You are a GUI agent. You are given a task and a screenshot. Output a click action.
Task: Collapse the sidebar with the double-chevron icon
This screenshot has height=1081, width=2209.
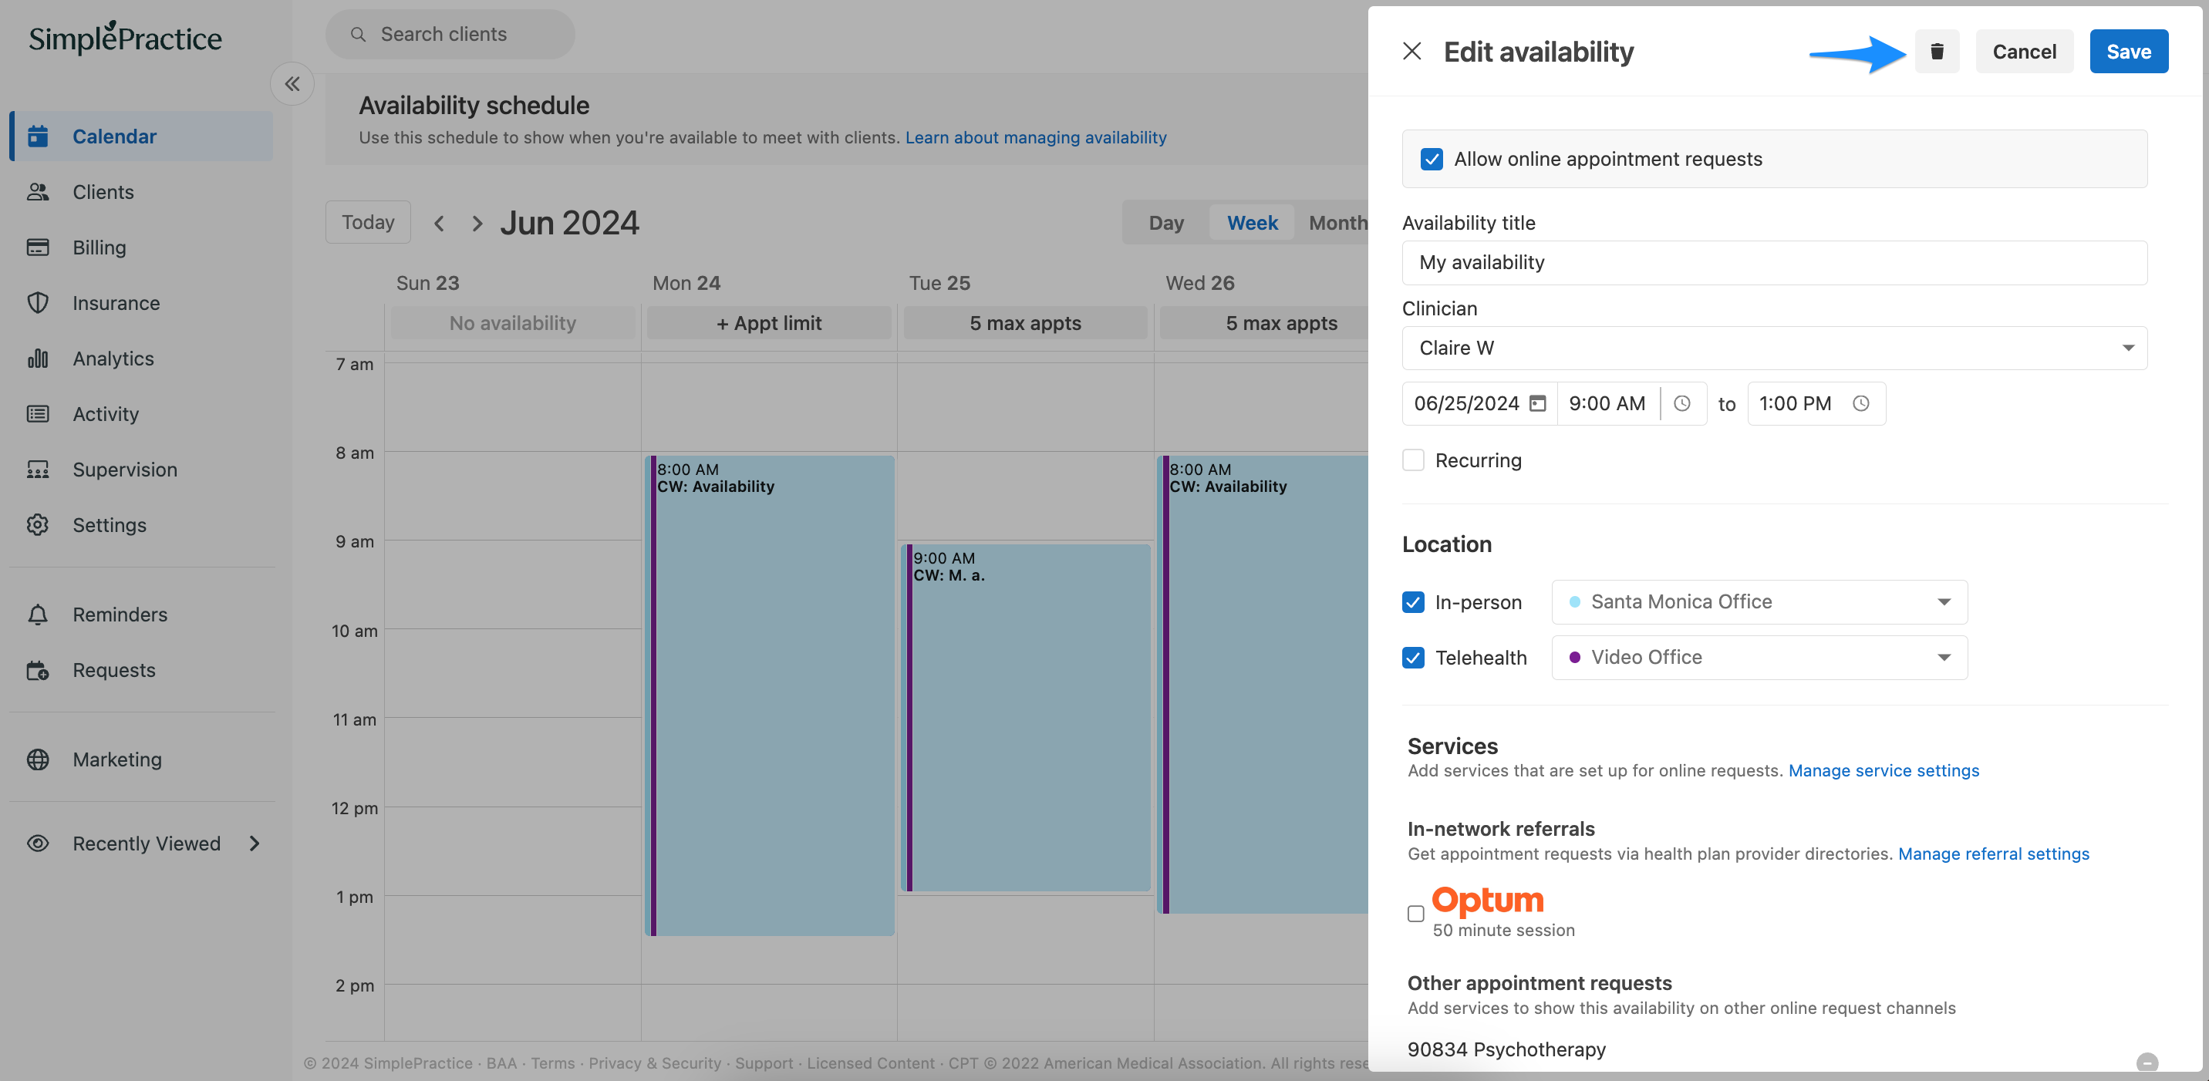click(292, 83)
